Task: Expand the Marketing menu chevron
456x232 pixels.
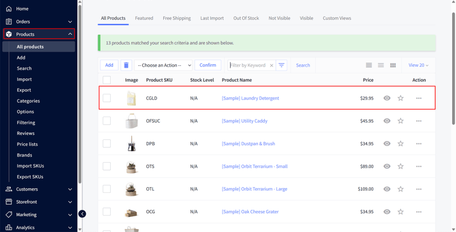Action: (x=70, y=214)
